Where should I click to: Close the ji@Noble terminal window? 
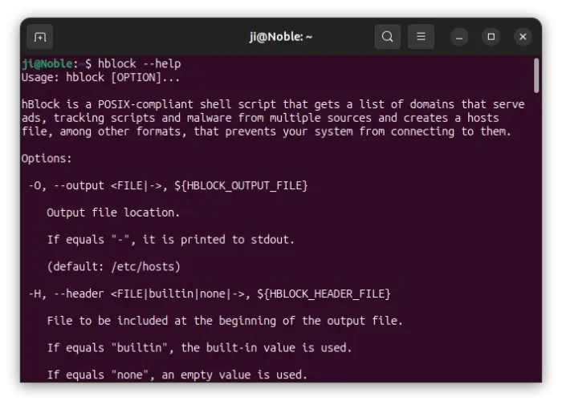(x=523, y=37)
